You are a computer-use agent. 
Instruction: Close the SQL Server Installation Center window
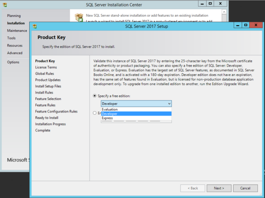pos(220,4)
